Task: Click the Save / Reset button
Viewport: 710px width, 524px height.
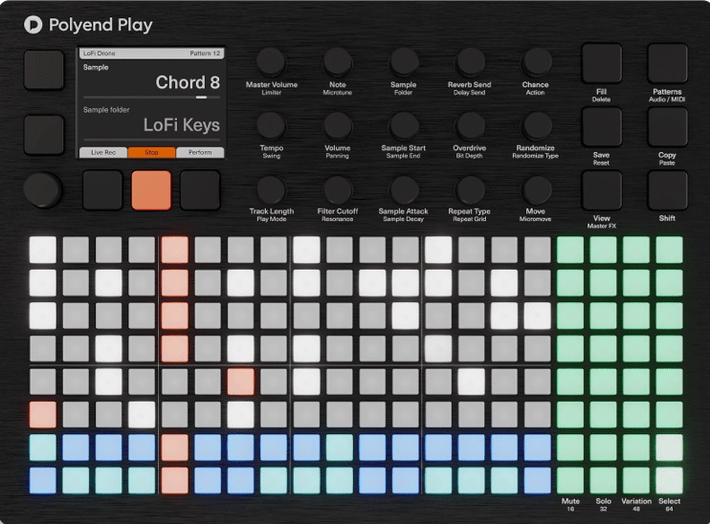Action: [601, 127]
